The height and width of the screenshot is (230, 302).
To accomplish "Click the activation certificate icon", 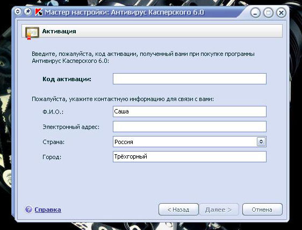I will (32, 33).
